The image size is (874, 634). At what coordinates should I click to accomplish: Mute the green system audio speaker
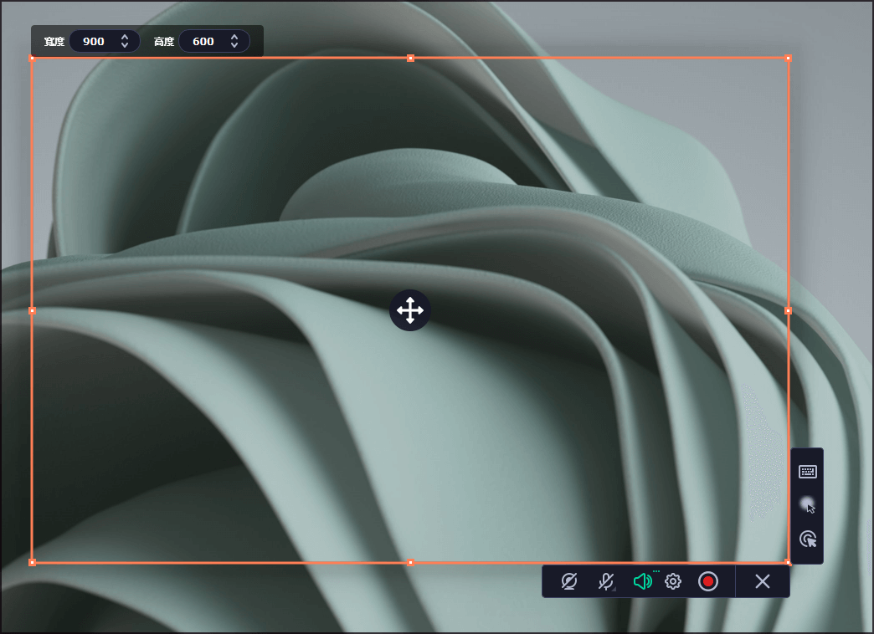coord(642,581)
